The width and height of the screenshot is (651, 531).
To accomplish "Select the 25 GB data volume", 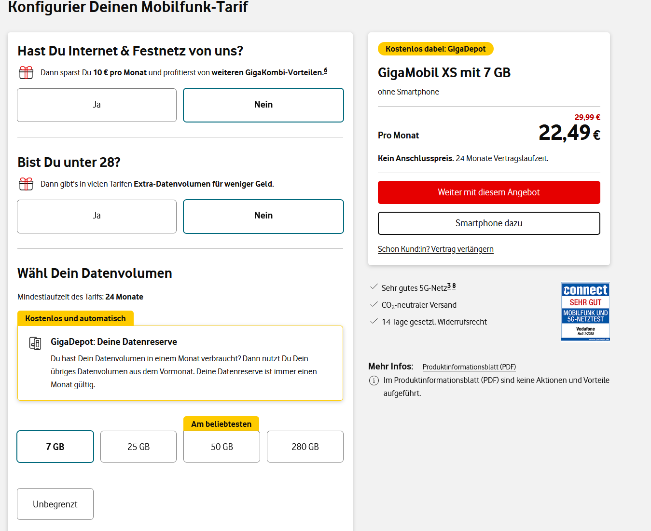I will (x=139, y=447).
